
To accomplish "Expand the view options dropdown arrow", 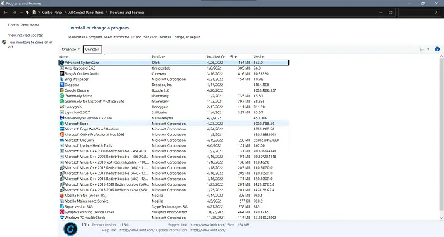I will pyautogui.click(x=428, y=49).
